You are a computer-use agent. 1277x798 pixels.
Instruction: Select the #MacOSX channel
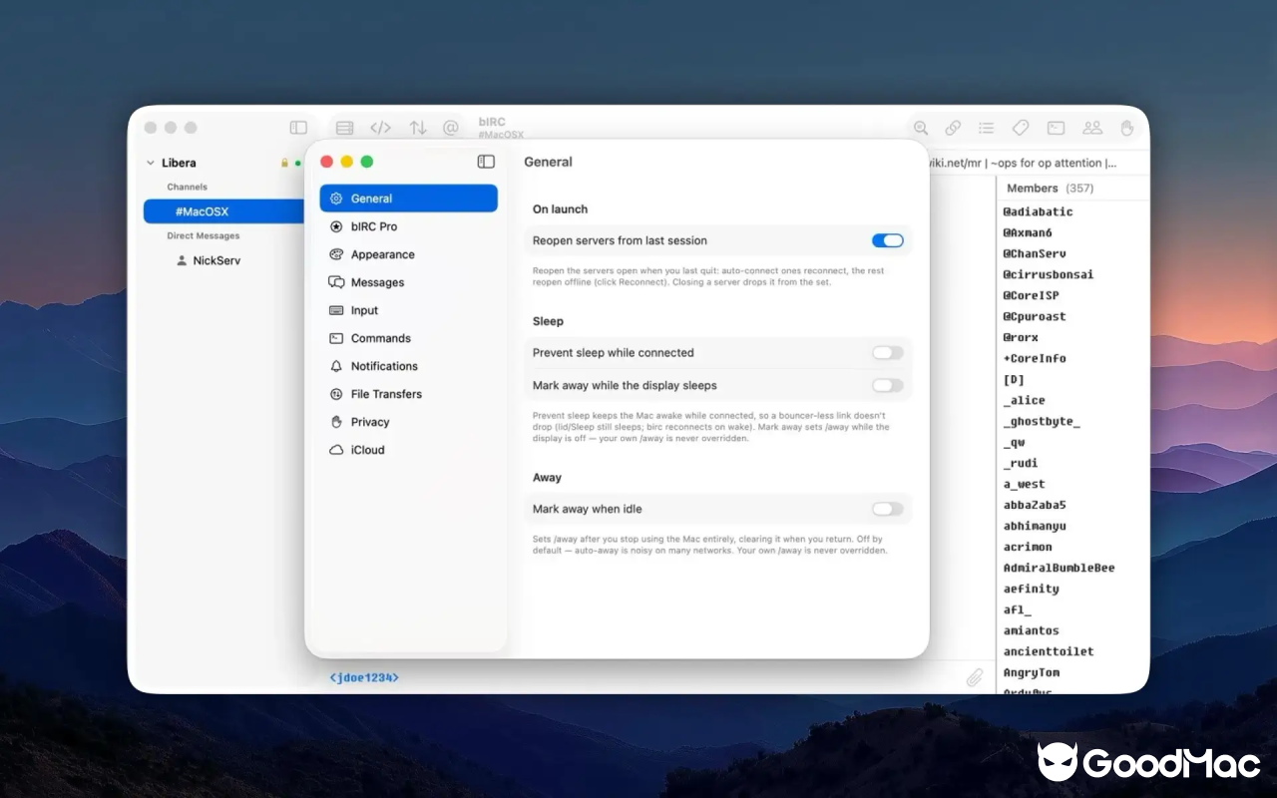coord(223,211)
